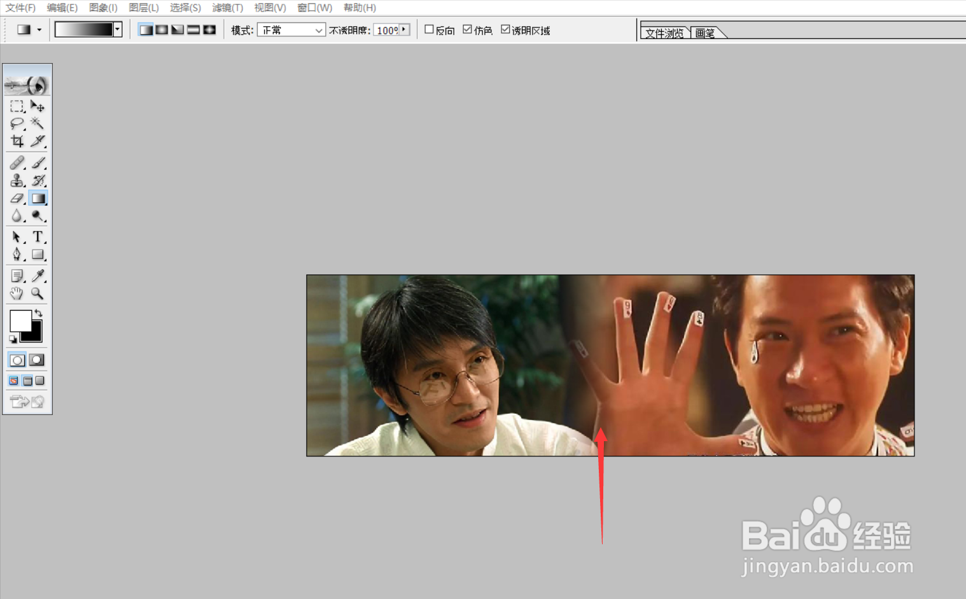The image size is (966, 599).
Task: Select the Move tool
Action: tap(38, 106)
